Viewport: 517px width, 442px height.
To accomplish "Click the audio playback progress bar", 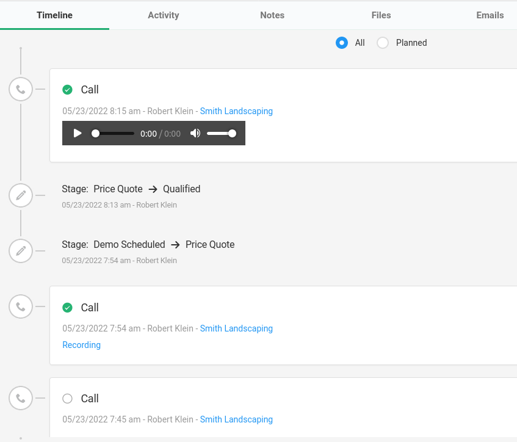I will pos(113,133).
